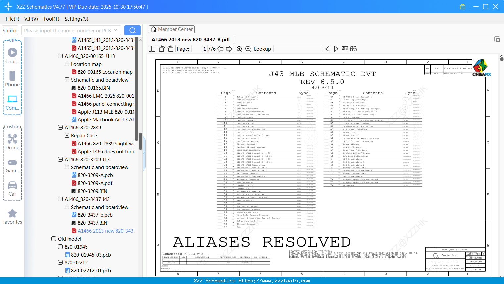
Task: Toggle the Abi whole-word match icon
Action: tap(345, 49)
